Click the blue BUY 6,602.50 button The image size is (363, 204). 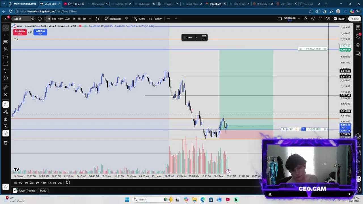[x=40, y=32]
